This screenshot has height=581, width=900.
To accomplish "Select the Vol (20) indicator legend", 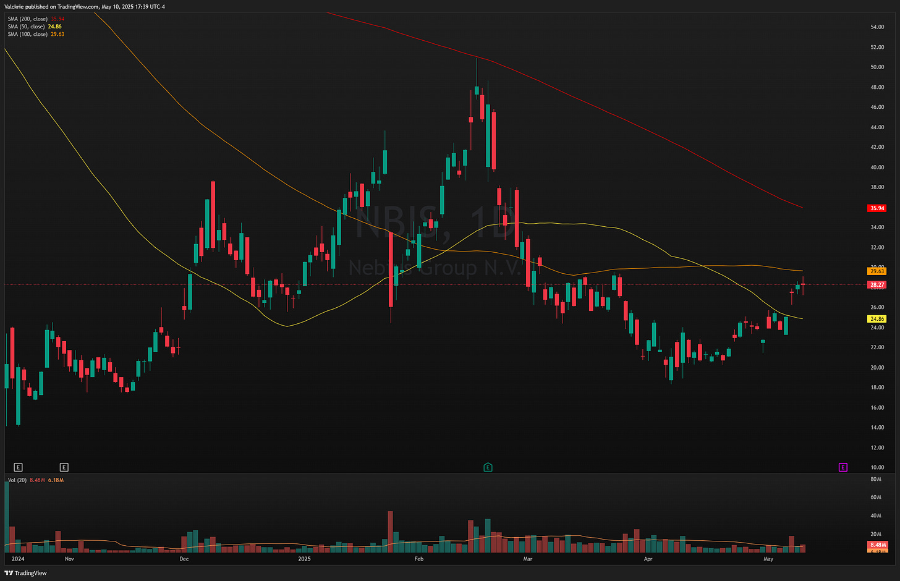I will pyautogui.click(x=36, y=480).
